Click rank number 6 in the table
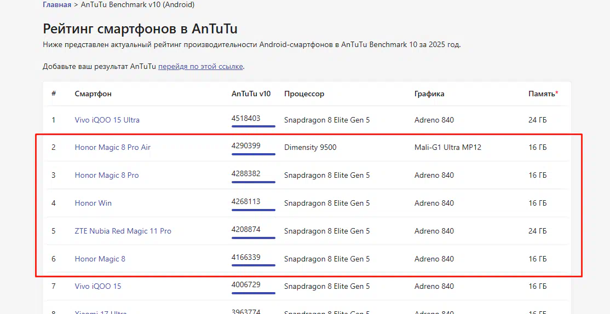 coord(53,259)
